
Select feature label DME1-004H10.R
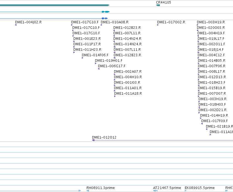(128, 77)
